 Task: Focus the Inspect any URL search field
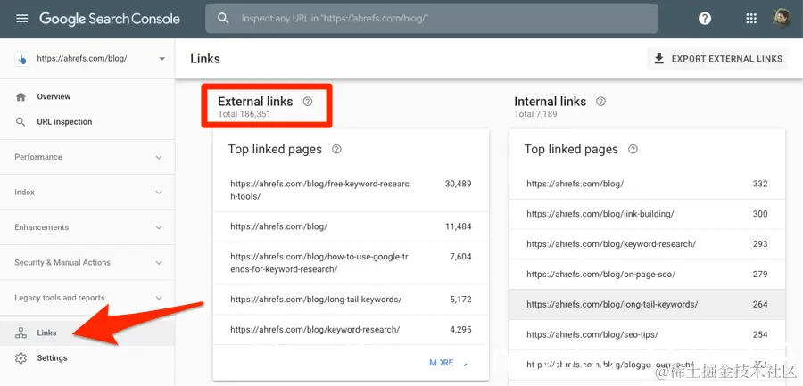(432, 19)
